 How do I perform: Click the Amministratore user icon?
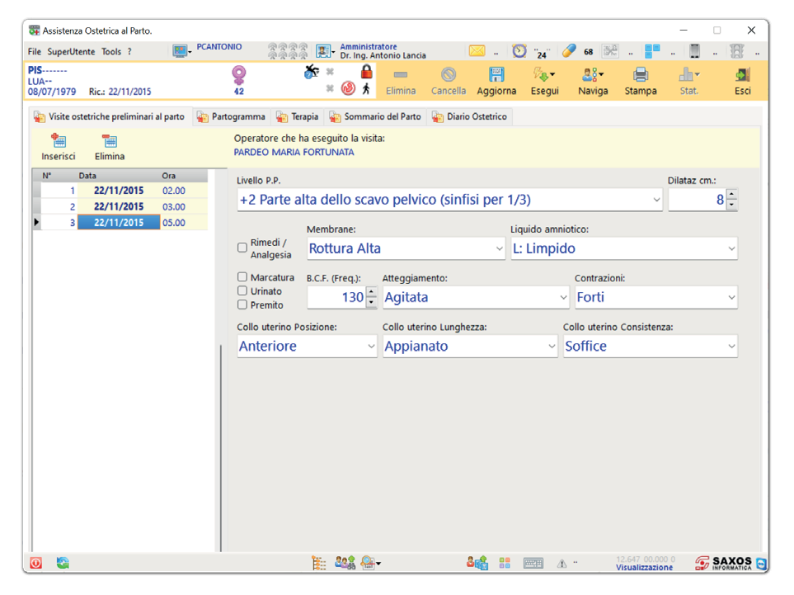[x=325, y=51]
